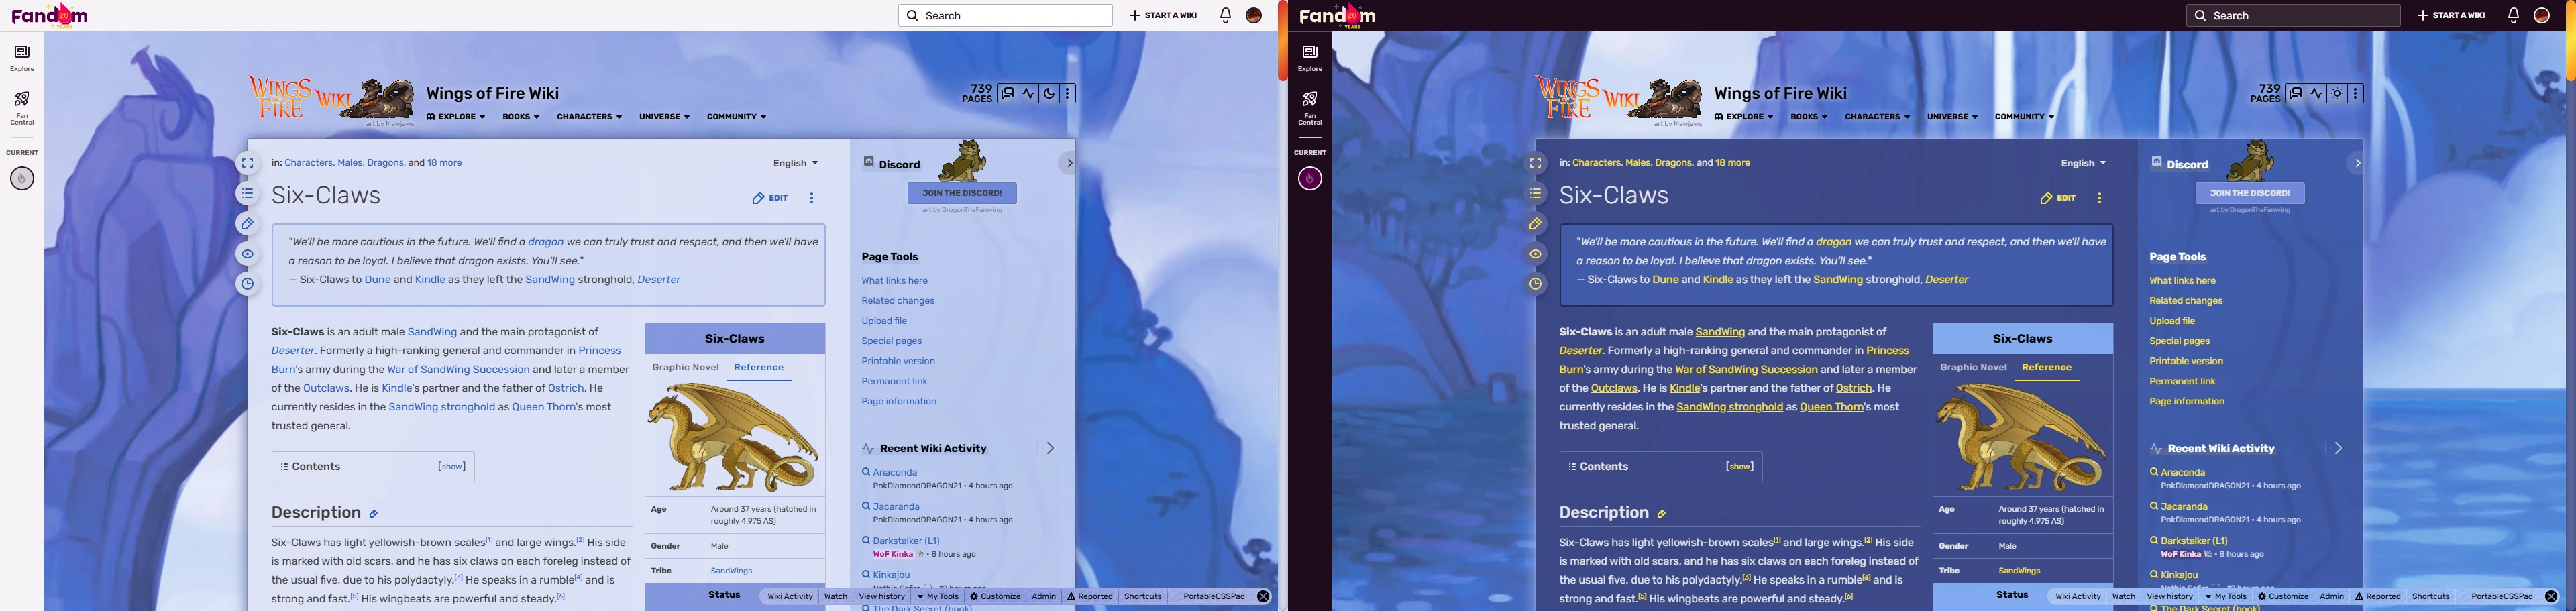Click the pencil edit side icon, dark window
This screenshot has height=611, width=2576.
[x=1535, y=224]
